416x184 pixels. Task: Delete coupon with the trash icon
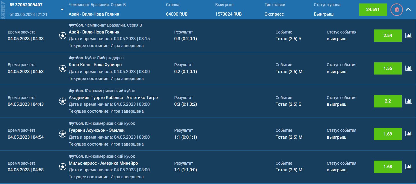click(397, 10)
